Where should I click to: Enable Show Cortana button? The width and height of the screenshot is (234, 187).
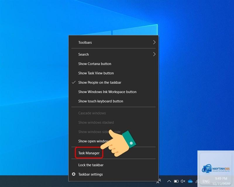pos(113,64)
